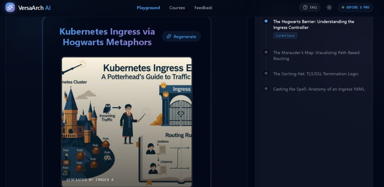Click the VersaArch AI brand name
The width and height of the screenshot is (384, 187).
tap(34, 8)
